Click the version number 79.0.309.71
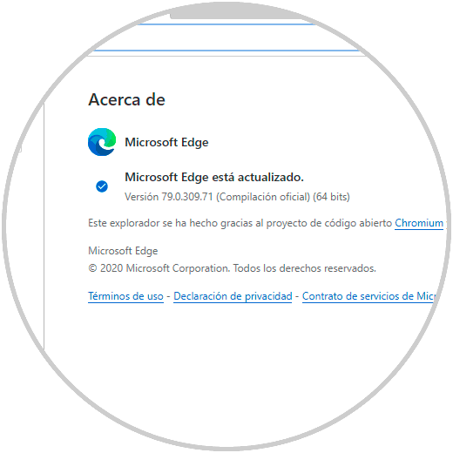Viewport: 453px width, 453px height. 187,197
